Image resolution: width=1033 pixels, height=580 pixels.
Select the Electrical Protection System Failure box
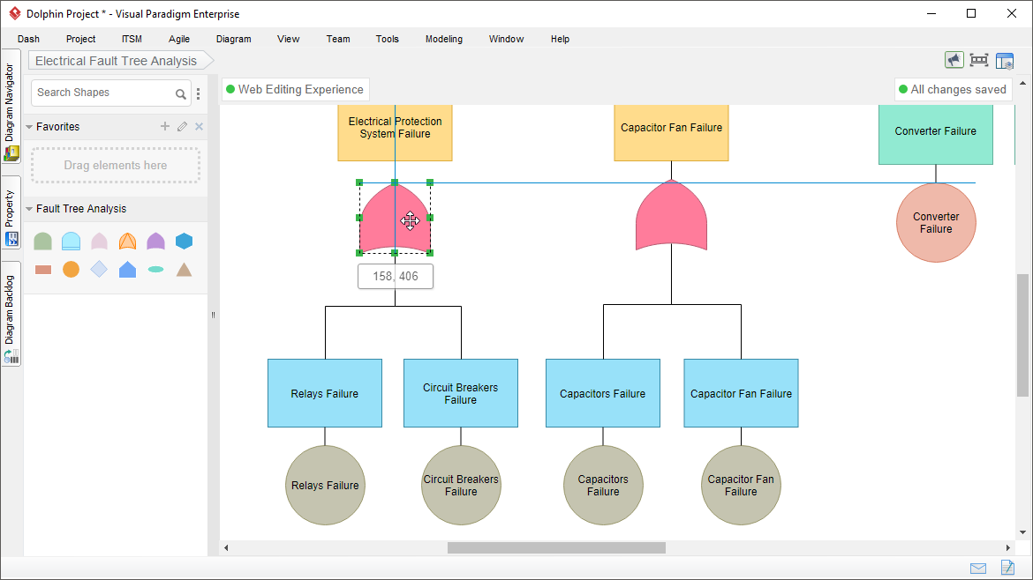click(x=396, y=133)
